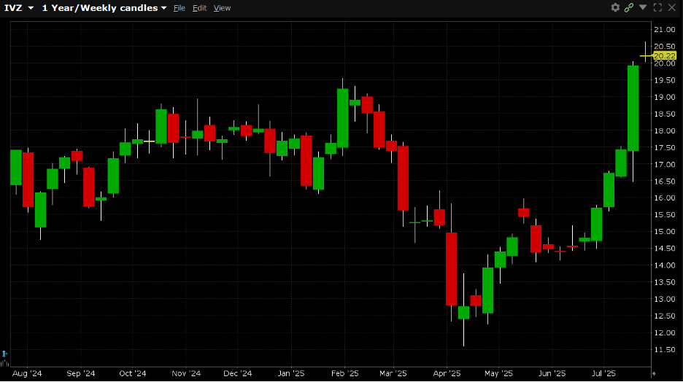Click the yellow 20.22 current price tag
The image size is (683, 382).
[x=665, y=55]
